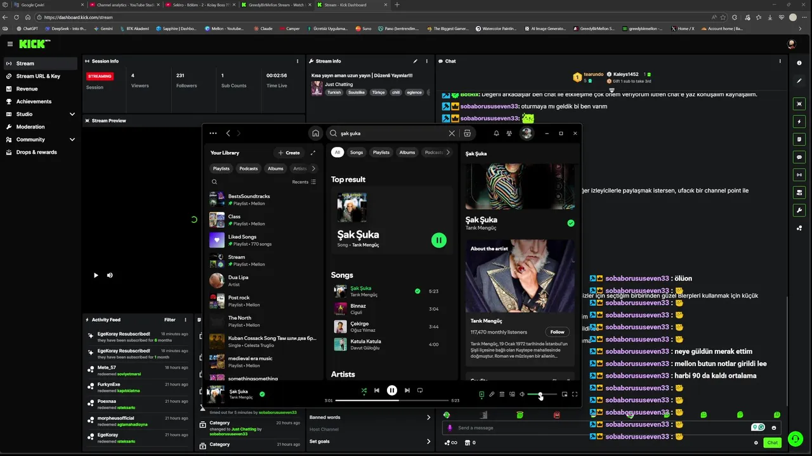This screenshot has width=812, height=456.
Task: Enter Spotify full screen mode
Action: [575, 395]
